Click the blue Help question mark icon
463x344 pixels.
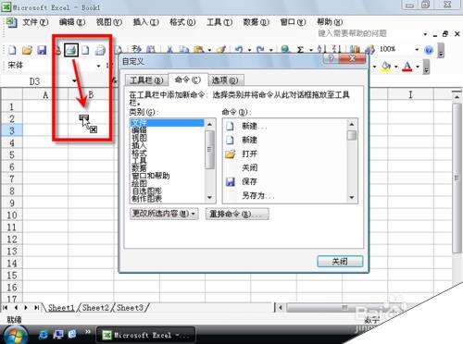[429, 50]
